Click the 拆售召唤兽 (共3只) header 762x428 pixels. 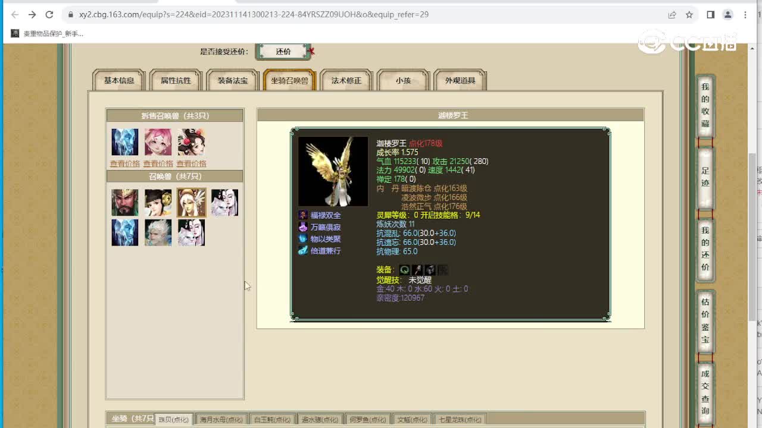click(175, 115)
